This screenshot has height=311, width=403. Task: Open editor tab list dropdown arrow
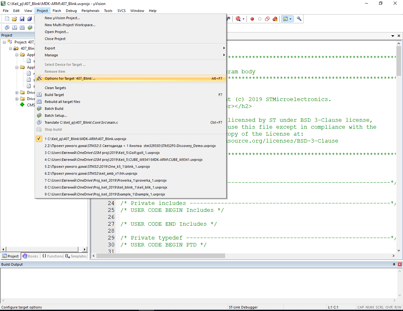coord(393,36)
